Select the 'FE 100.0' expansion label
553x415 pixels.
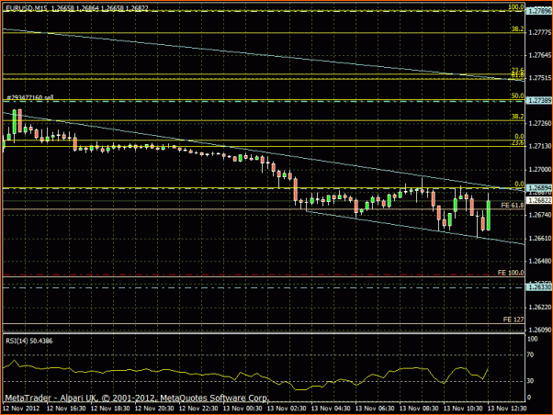[511, 273]
